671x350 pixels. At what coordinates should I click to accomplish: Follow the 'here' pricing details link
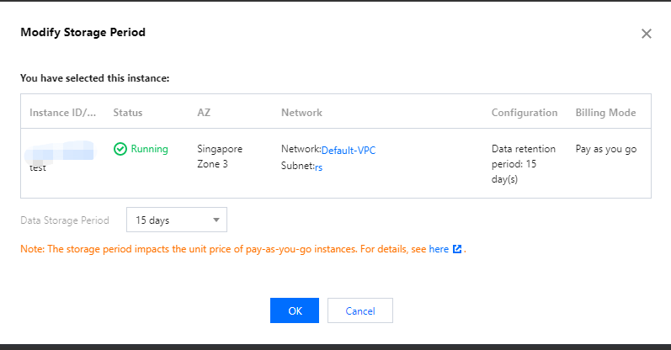click(439, 250)
